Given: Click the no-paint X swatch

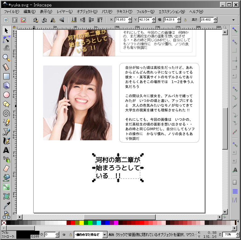Looking at the screenshot, I should (x=4, y=223).
